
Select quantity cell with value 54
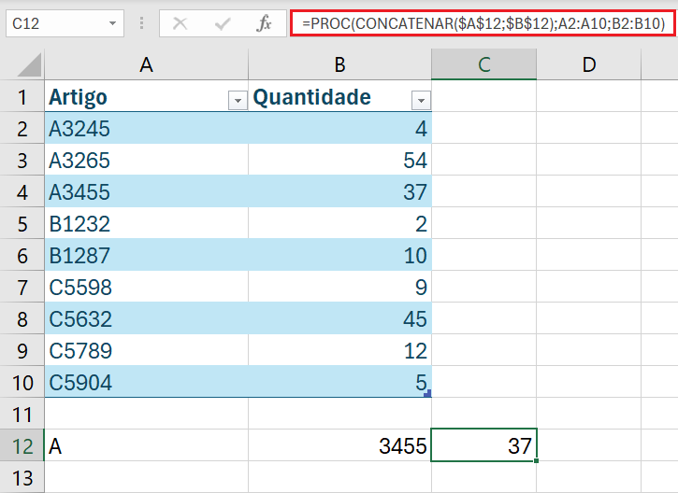pos(339,160)
